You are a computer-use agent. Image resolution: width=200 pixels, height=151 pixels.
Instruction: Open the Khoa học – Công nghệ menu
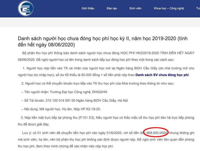(x=169, y=8)
